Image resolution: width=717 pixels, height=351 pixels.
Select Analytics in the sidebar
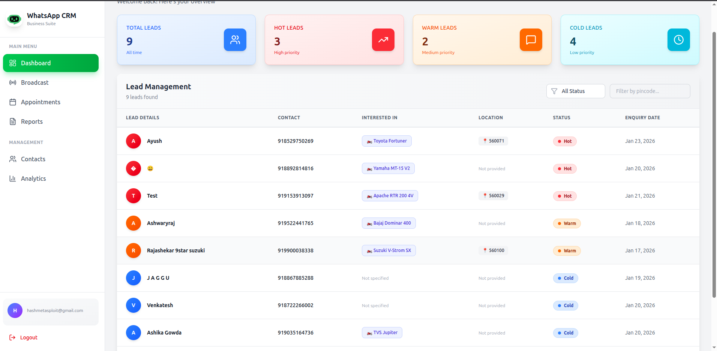coord(51,178)
